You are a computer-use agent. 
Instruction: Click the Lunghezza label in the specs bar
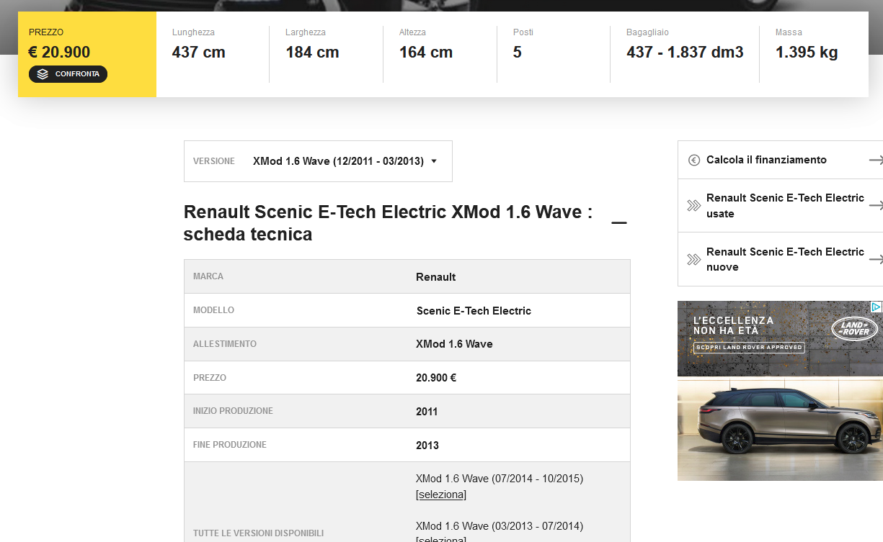pos(193,32)
